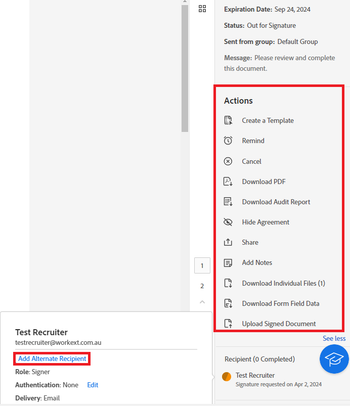
Task: Select Download Form Field Data action
Action: coord(281,303)
